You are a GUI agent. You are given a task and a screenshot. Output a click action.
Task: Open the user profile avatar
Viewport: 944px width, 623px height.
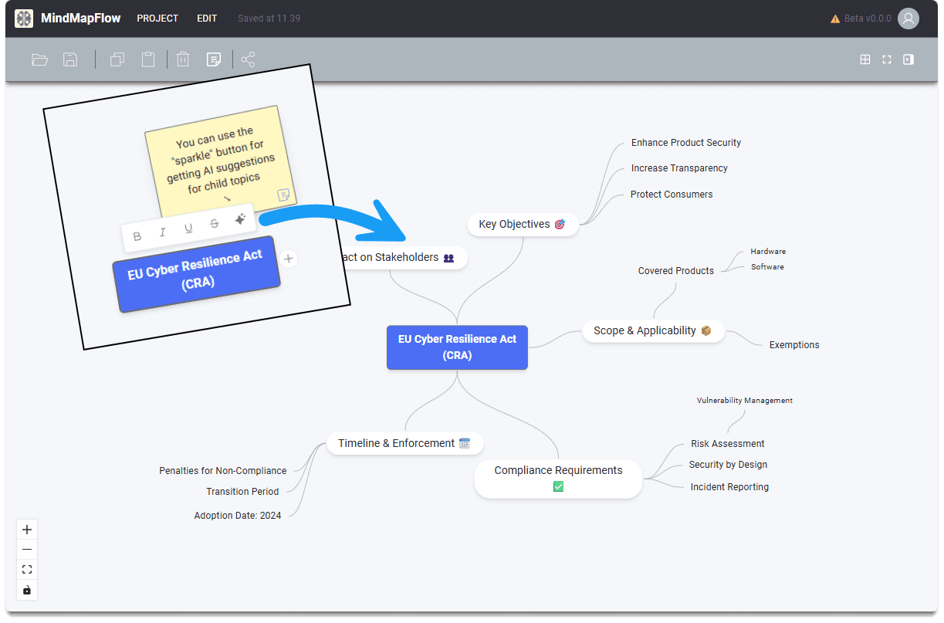[908, 19]
